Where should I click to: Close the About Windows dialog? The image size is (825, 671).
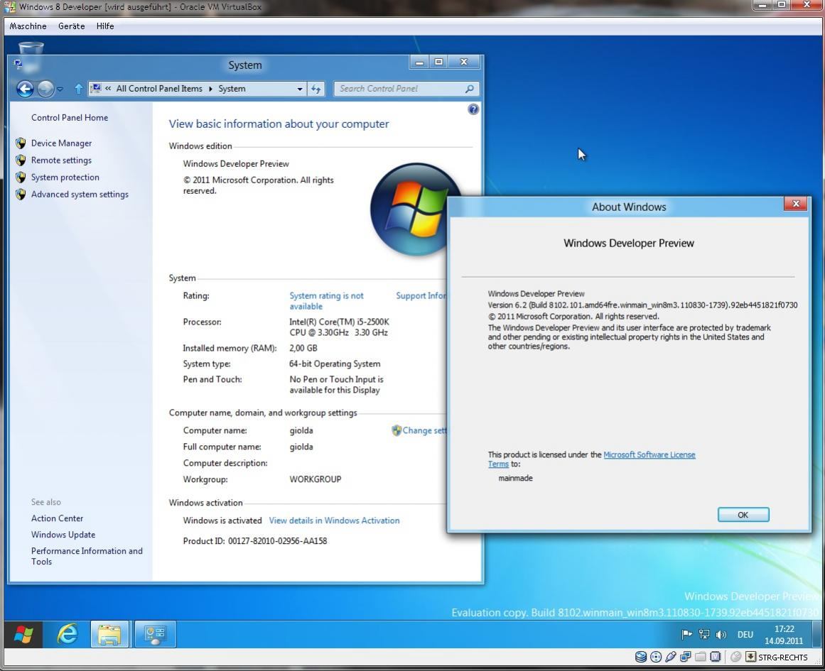click(796, 204)
